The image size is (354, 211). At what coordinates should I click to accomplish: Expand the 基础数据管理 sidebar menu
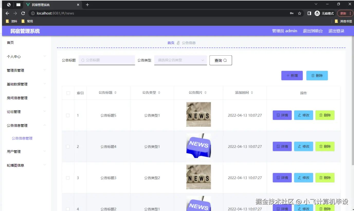tap(26, 84)
